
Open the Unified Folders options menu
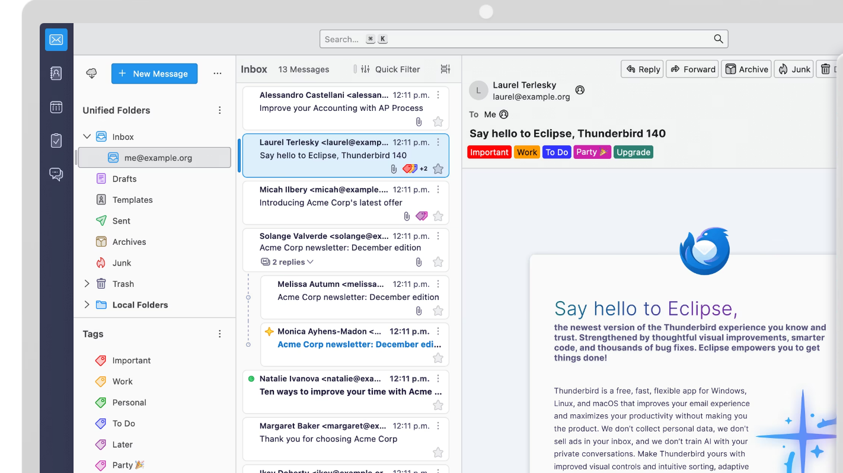(x=219, y=110)
